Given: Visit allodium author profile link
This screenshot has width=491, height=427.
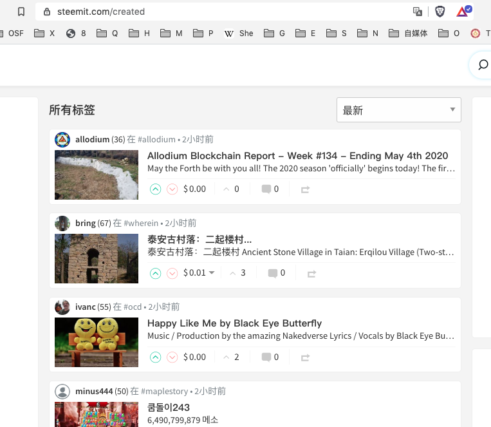Looking at the screenshot, I should pyautogui.click(x=93, y=140).
